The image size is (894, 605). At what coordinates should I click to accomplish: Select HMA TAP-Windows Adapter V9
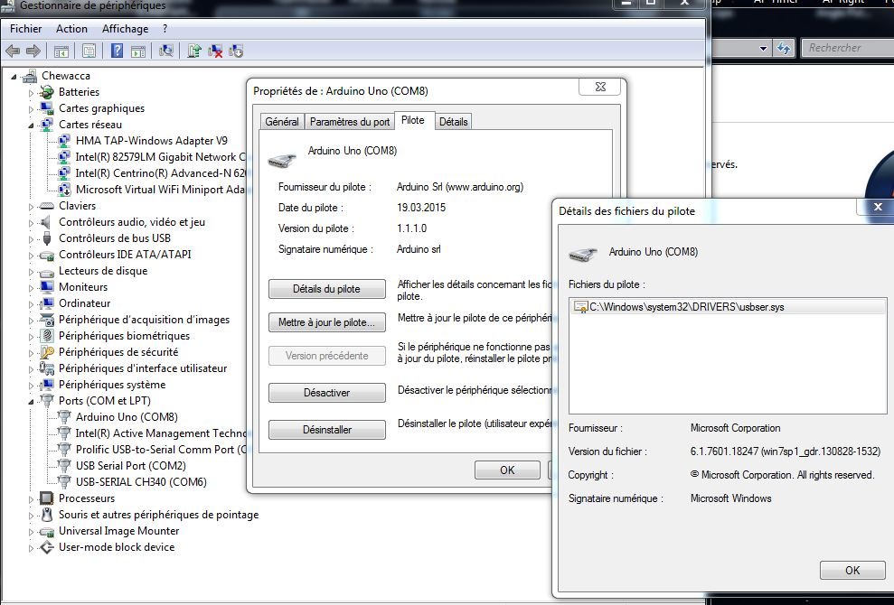pos(152,141)
